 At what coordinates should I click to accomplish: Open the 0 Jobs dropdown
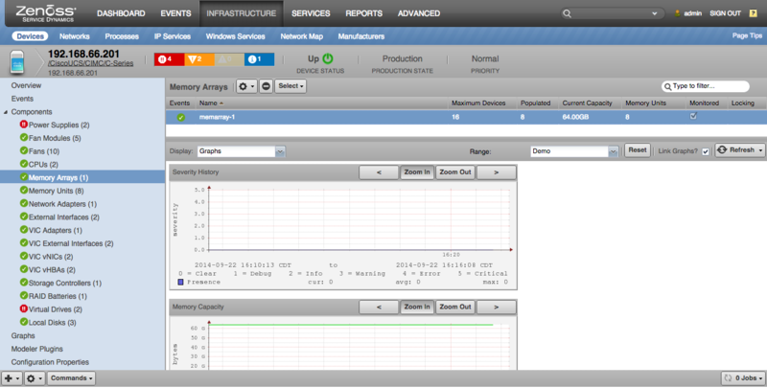[x=744, y=378]
